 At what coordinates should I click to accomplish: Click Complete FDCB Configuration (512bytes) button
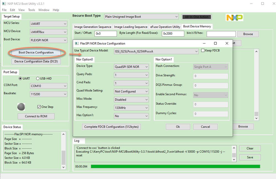[111, 127]
